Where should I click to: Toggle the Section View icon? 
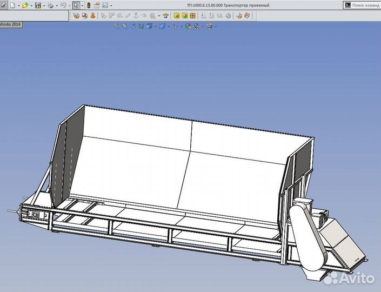click(141, 26)
